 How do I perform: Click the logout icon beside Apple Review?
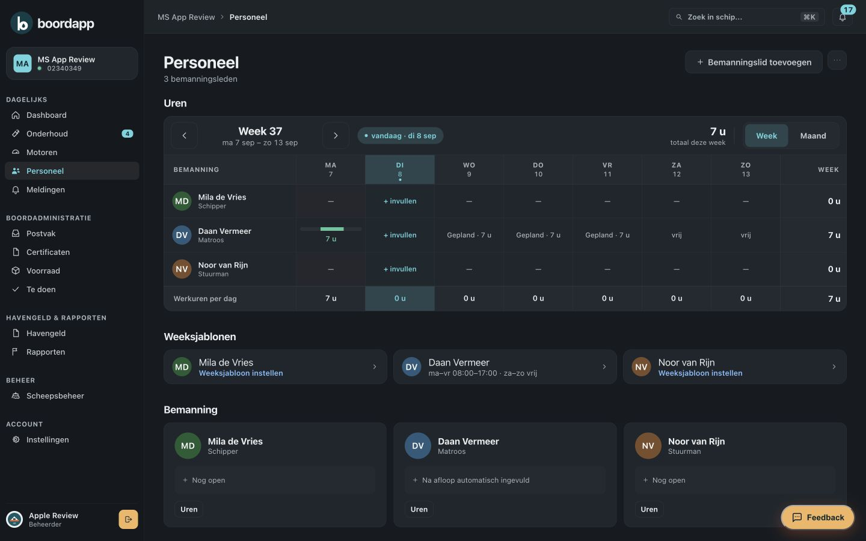coord(128,519)
